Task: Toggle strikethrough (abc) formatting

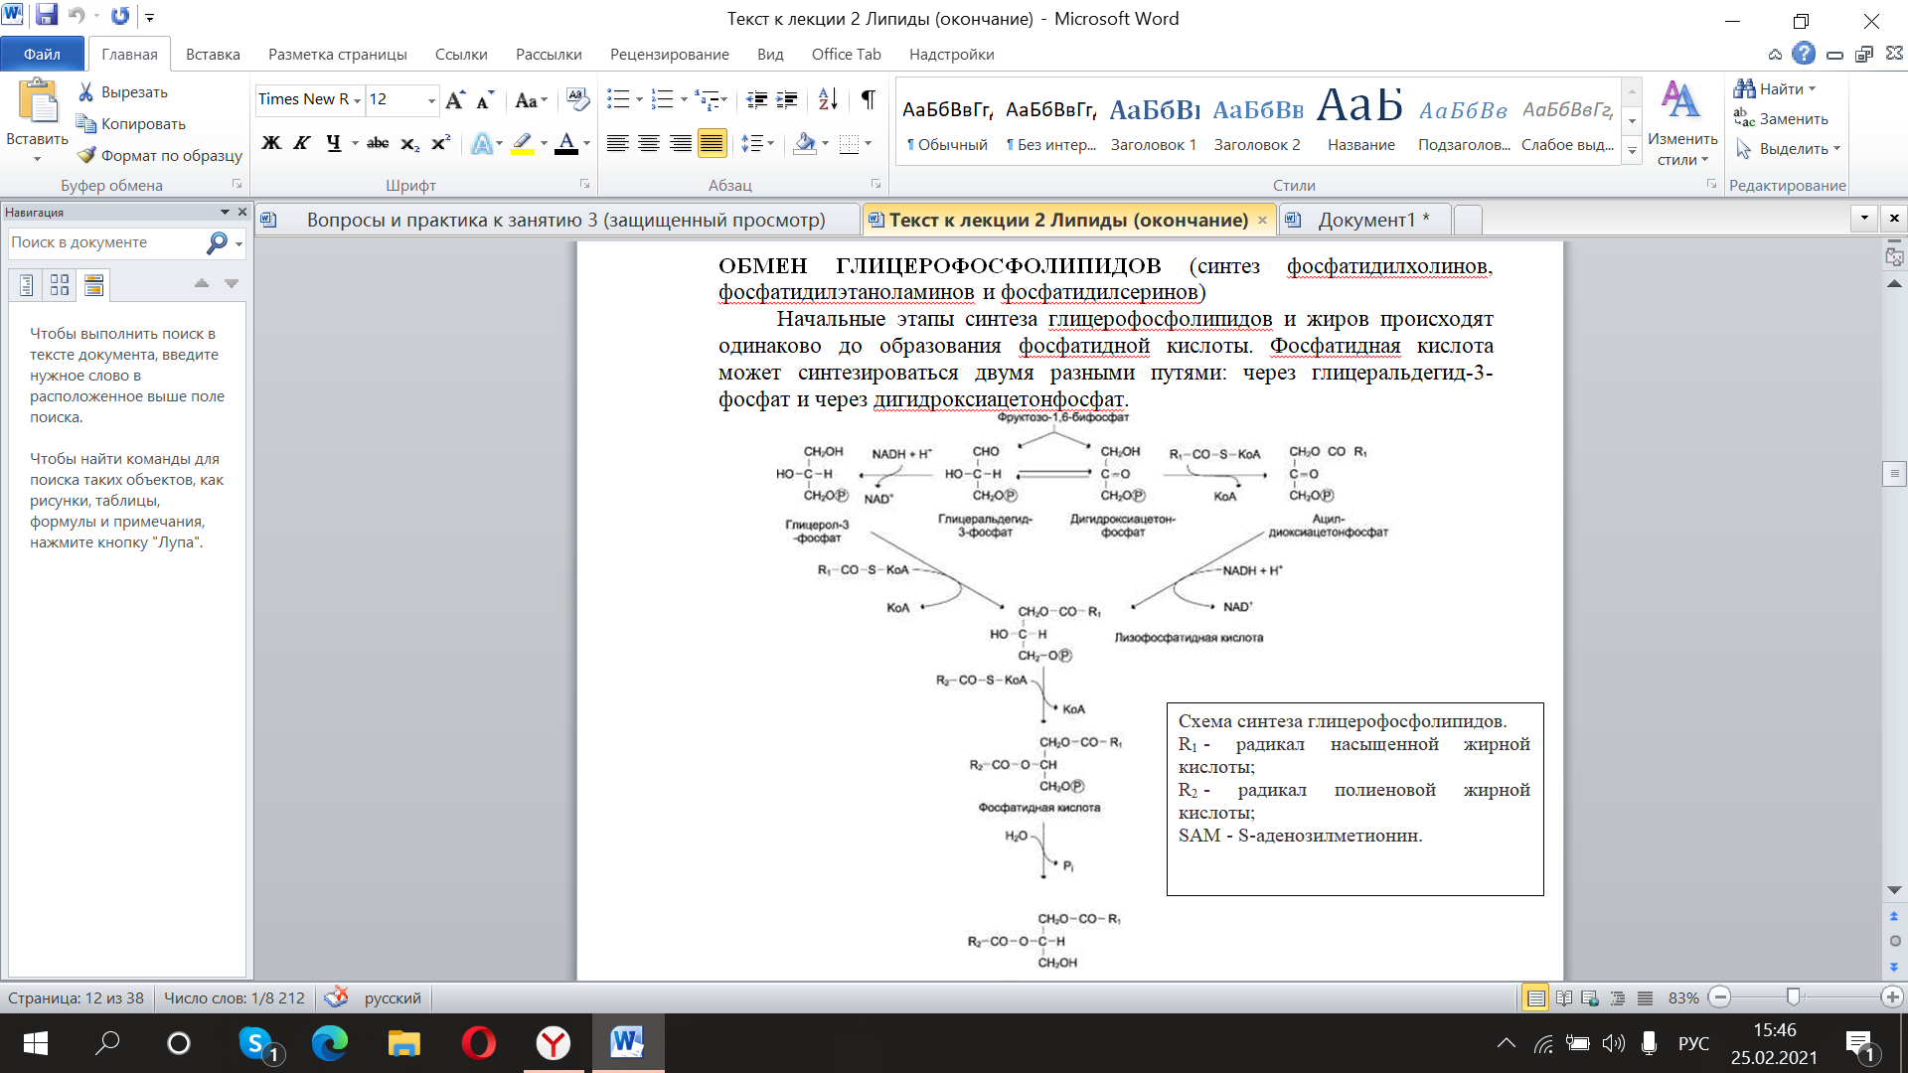Action: click(x=378, y=143)
